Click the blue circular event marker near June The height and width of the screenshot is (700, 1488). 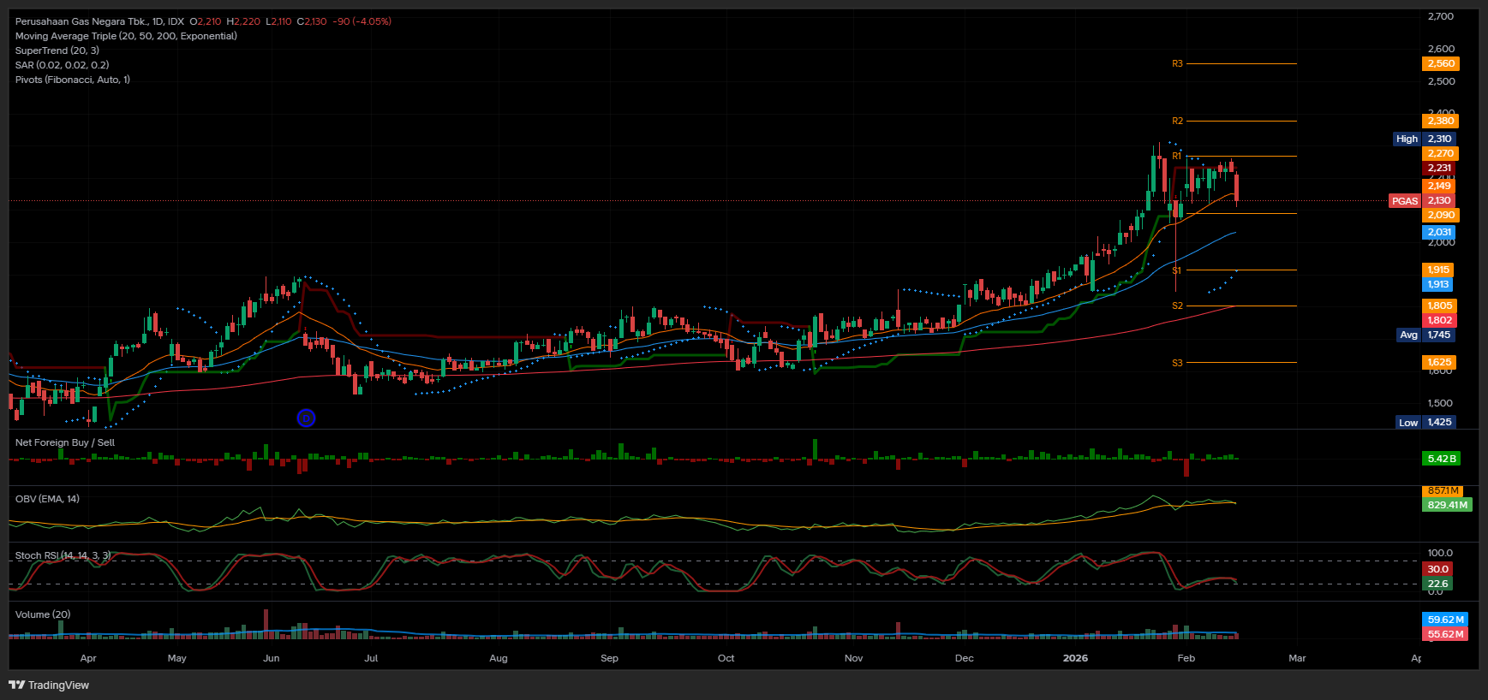tap(306, 418)
